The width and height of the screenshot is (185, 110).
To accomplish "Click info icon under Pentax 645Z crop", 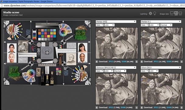I will tap(137, 62).
